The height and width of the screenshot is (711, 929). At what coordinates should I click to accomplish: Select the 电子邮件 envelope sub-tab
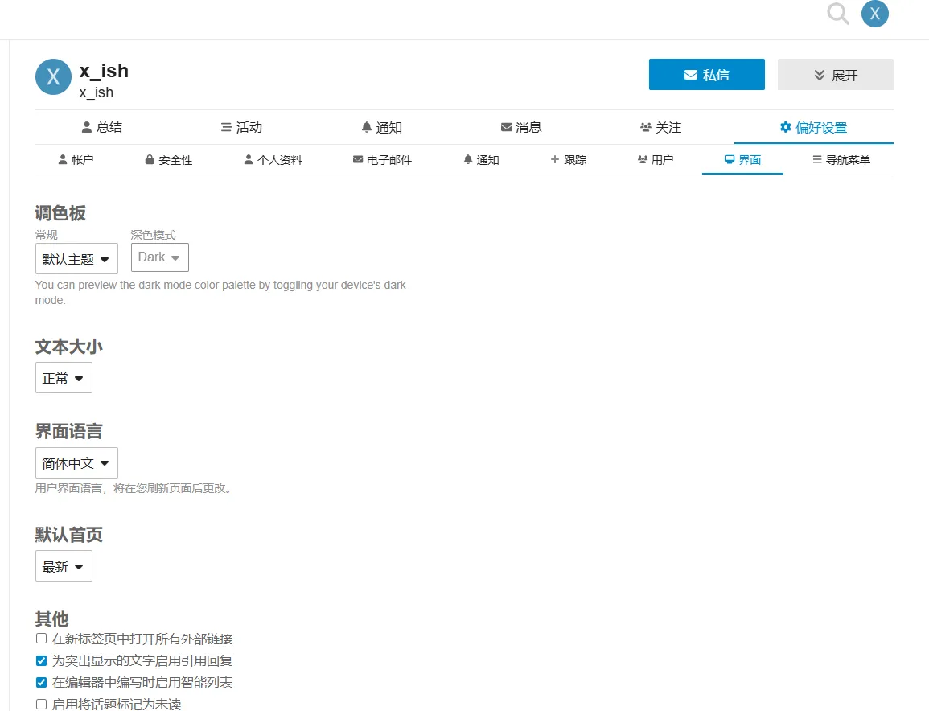point(382,160)
